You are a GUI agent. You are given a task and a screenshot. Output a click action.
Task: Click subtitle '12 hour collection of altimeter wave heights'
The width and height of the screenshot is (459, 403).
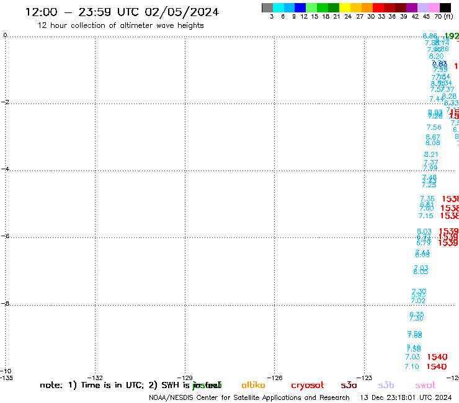point(120,25)
